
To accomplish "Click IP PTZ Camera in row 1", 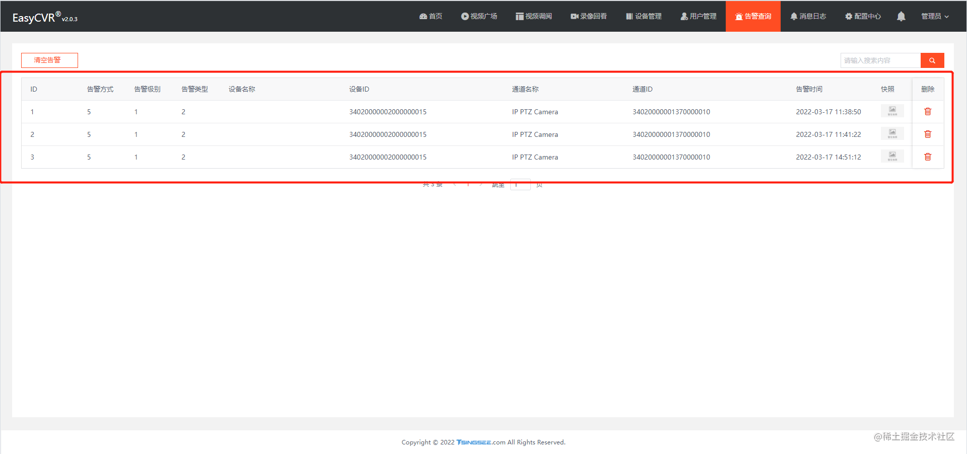I will point(535,112).
